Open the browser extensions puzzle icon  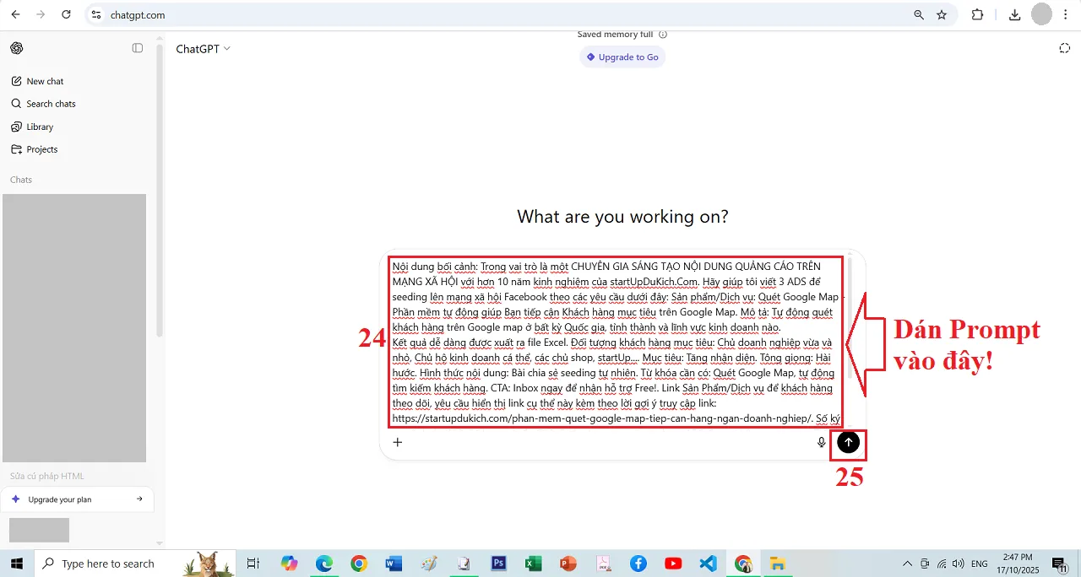[x=978, y=14]
